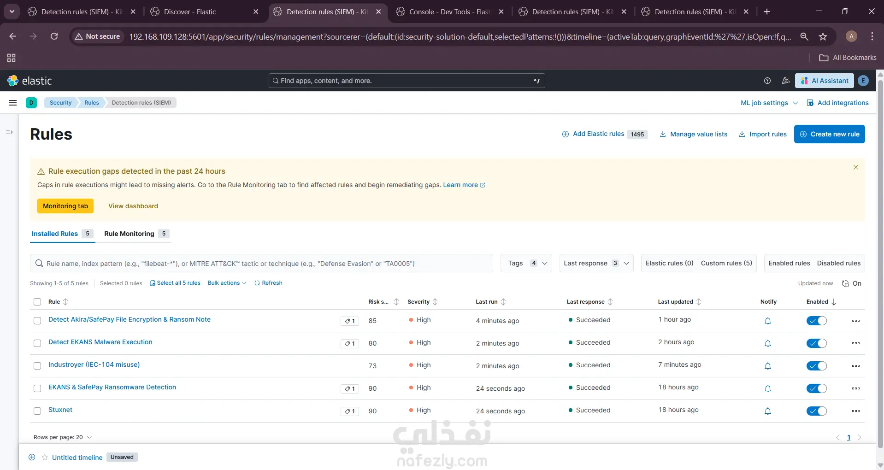Viewport: 884px width, 470px height.
Task: Click the Find apps, content search box
Action: (407, 81)
